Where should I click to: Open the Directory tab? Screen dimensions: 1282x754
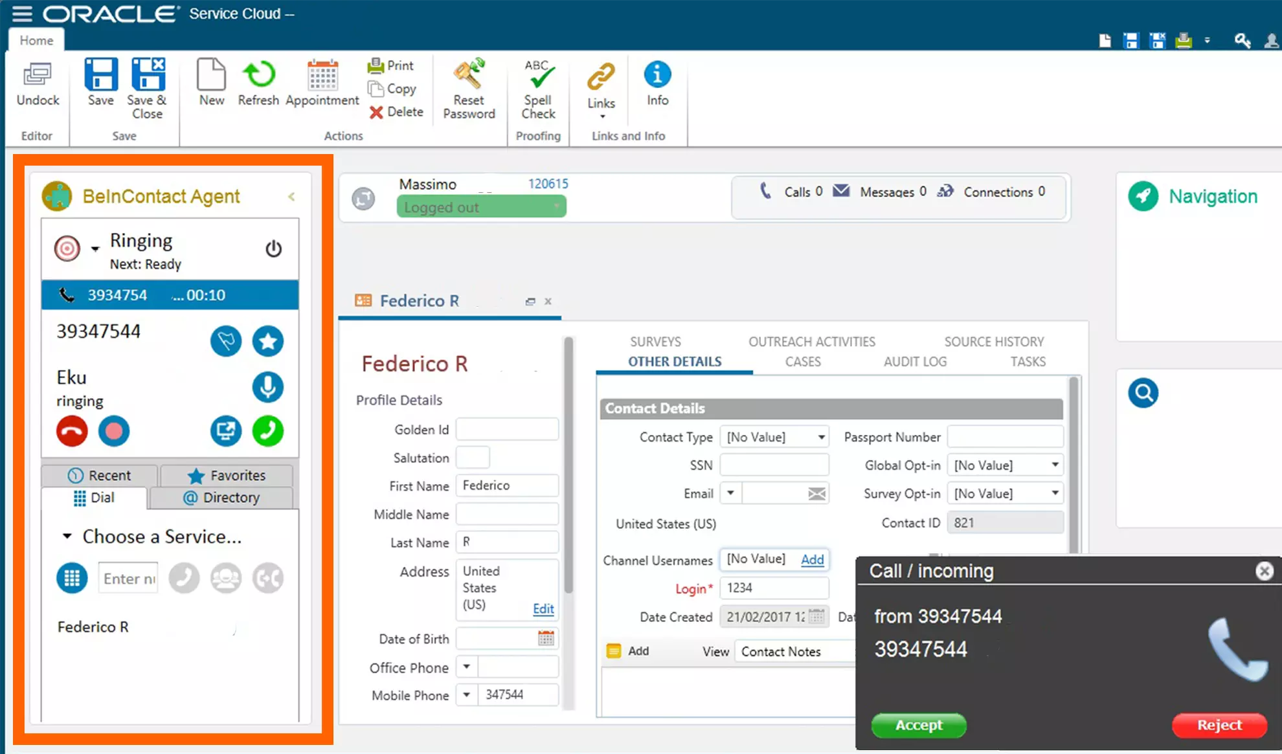point(221,498)
